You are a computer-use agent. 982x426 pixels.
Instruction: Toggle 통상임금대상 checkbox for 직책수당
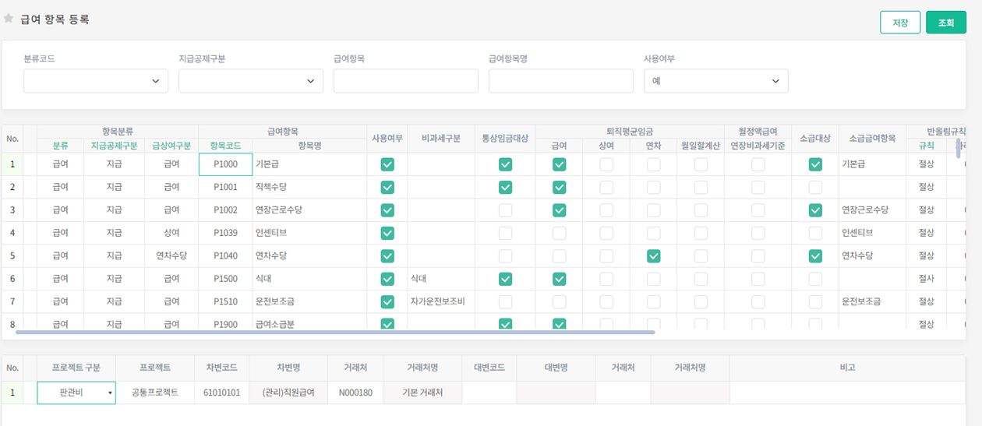tap(505, 188)
